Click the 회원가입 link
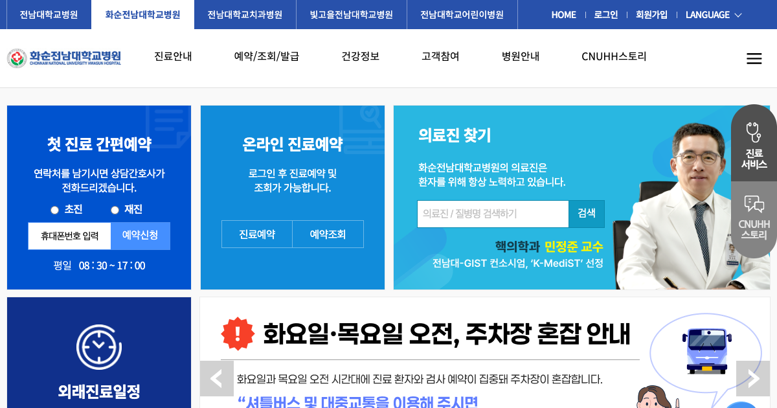The image size is (777, 408). click(651, 15)
